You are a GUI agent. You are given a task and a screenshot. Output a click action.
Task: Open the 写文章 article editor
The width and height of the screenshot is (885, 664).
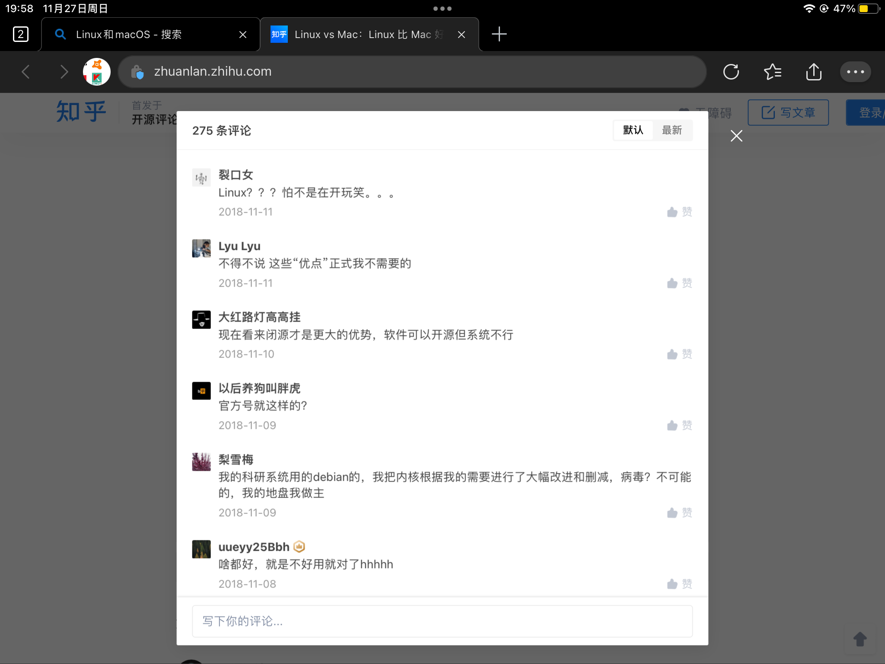coord(788,112)
